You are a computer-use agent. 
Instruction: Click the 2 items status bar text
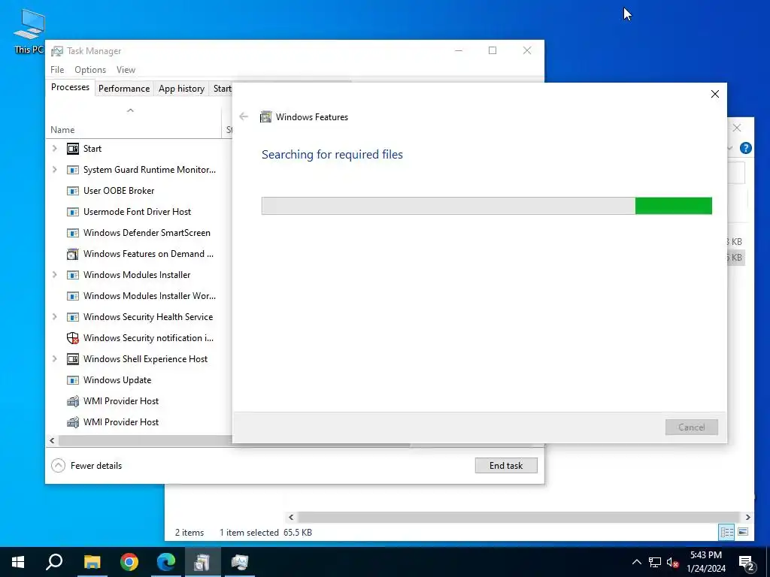pyautogui.click(x=189, y=533)
